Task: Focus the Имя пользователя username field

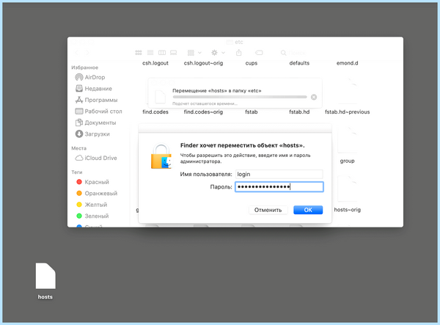Action: point(279,175)
